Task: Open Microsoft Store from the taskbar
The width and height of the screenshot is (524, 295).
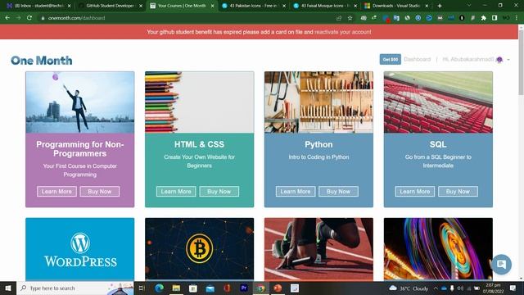Action: 193,288
